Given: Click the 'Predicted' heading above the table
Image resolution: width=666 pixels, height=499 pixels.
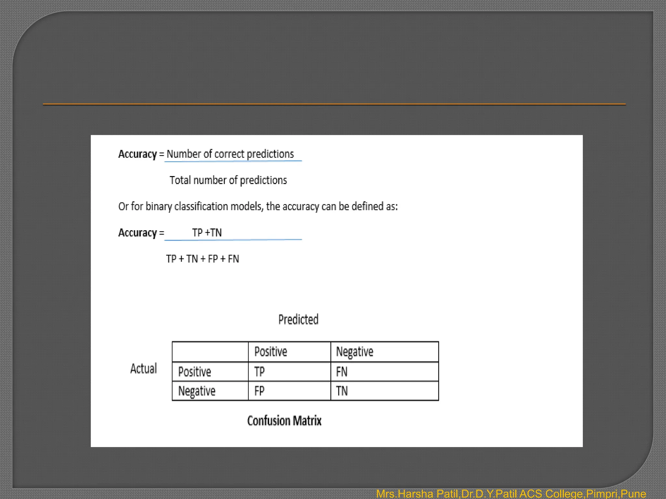Looking at the screenshot, I should (x=298, y=320).
